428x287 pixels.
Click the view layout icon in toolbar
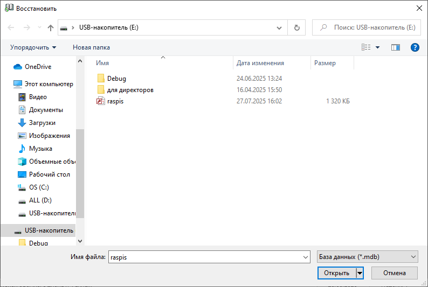pos(367,47)
